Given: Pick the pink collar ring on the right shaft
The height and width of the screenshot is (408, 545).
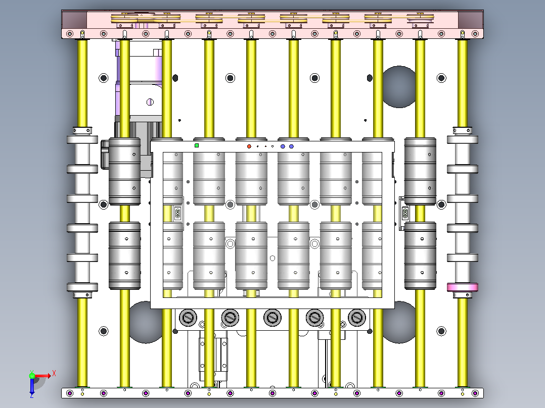Looking at the screenshot, I should tap(462, 287).
